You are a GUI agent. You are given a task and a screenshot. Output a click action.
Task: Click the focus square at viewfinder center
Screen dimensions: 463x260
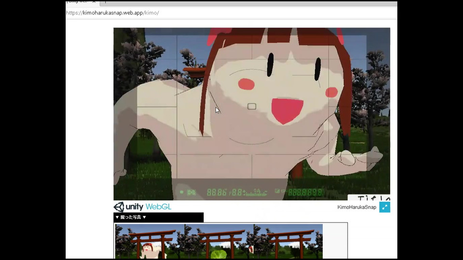[252, 106]
